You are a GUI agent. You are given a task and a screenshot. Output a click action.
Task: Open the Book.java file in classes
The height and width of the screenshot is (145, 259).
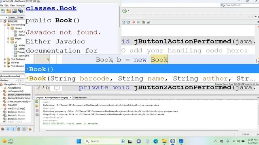(x=21, y=31)
